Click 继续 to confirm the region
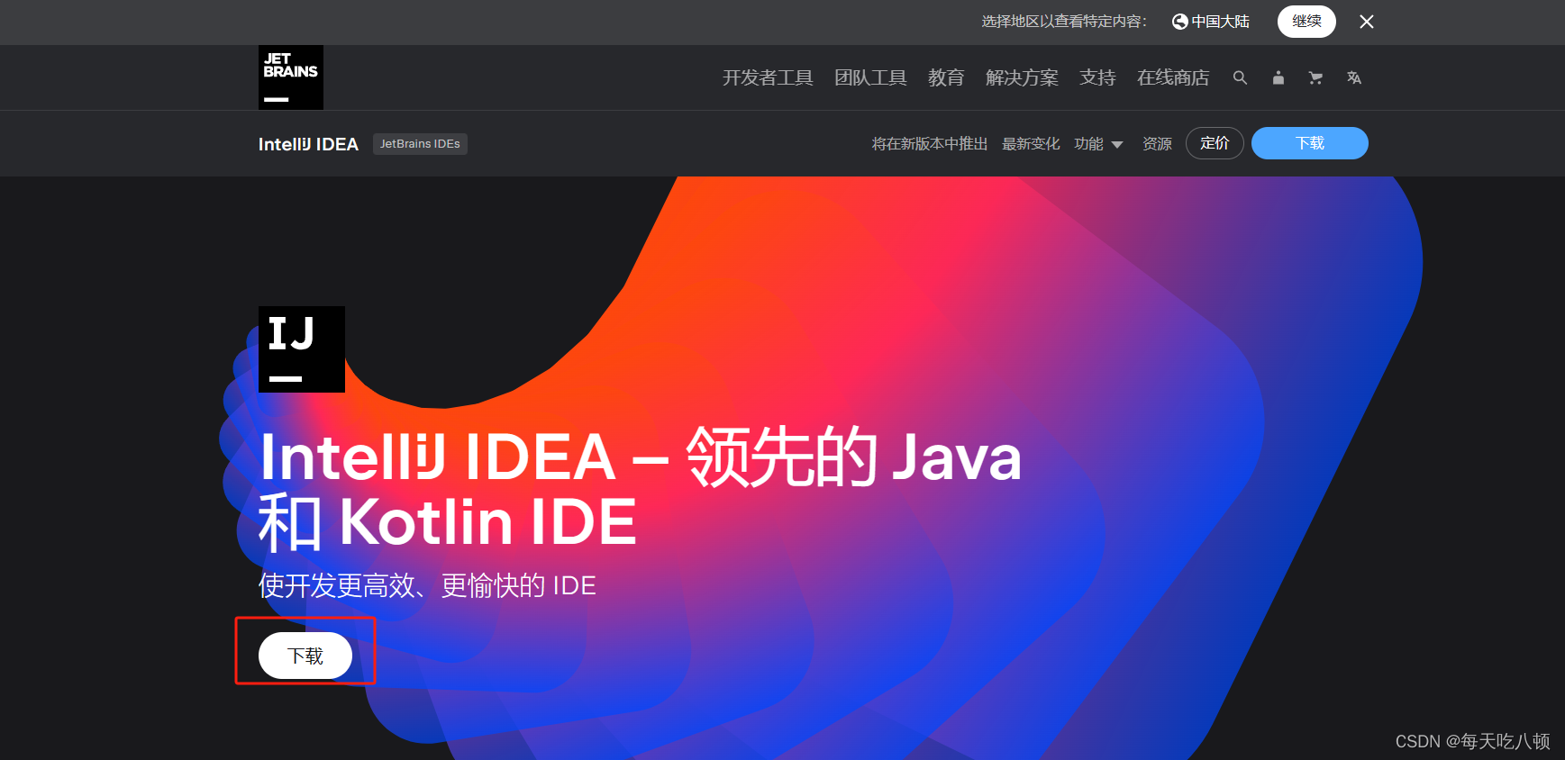This screenshot has width=1565, height=760. point(1306,22)
